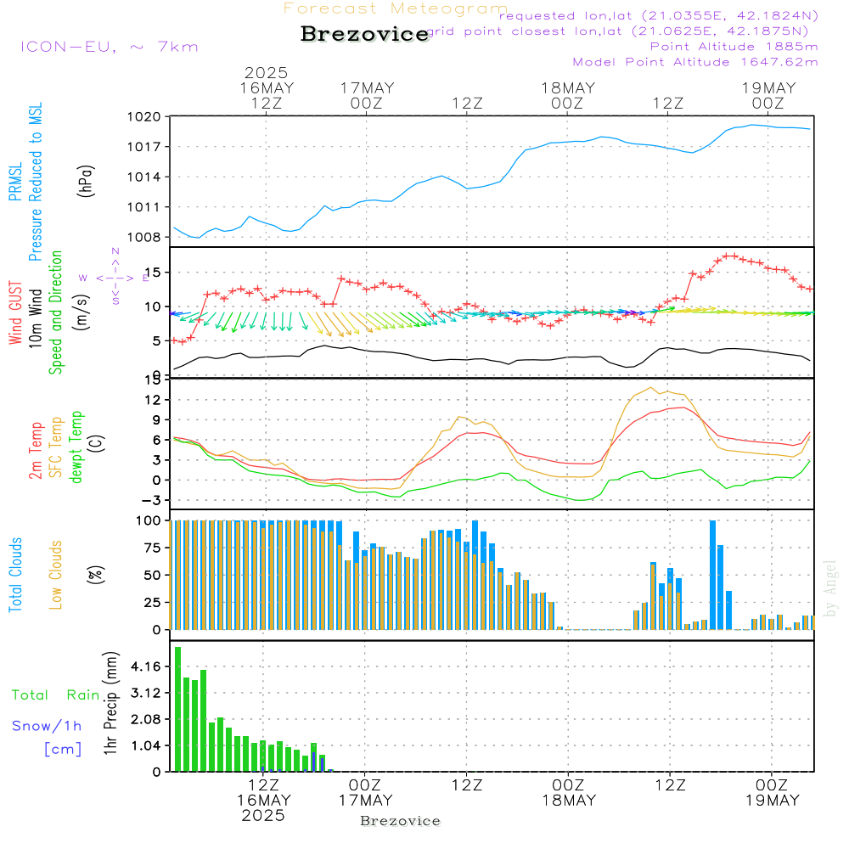This screenshot has height=849, width=849.
Task: Click the Brezovice chart title
Action: click(364, 34)
